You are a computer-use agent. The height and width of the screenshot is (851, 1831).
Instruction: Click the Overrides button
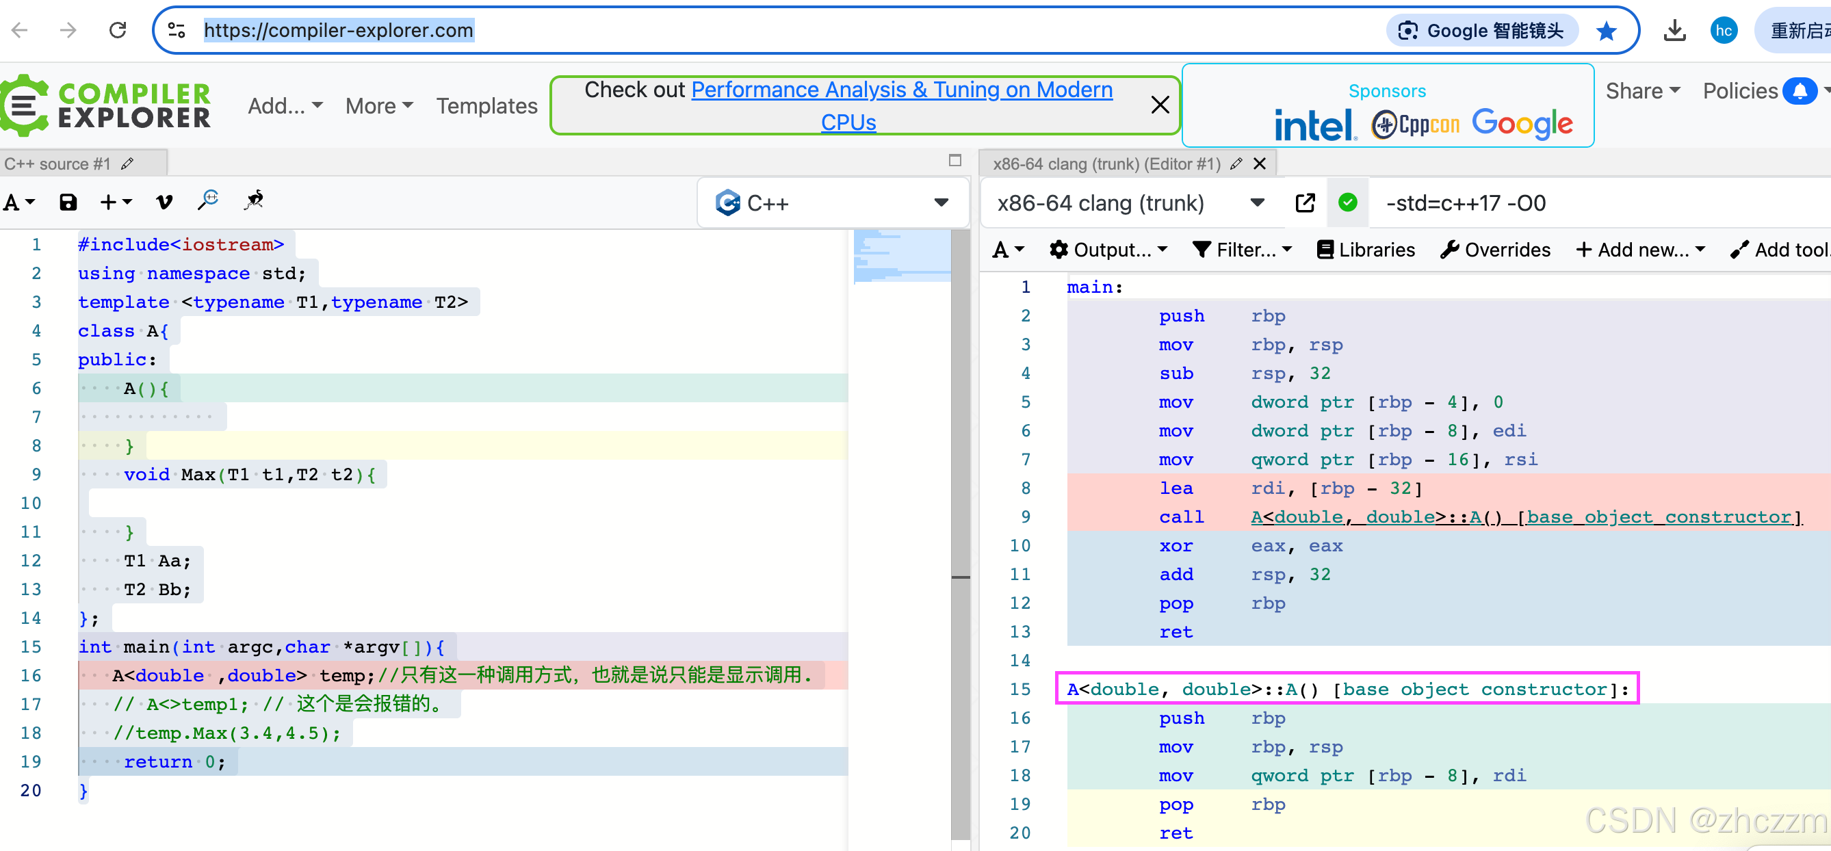(1495, 250)
